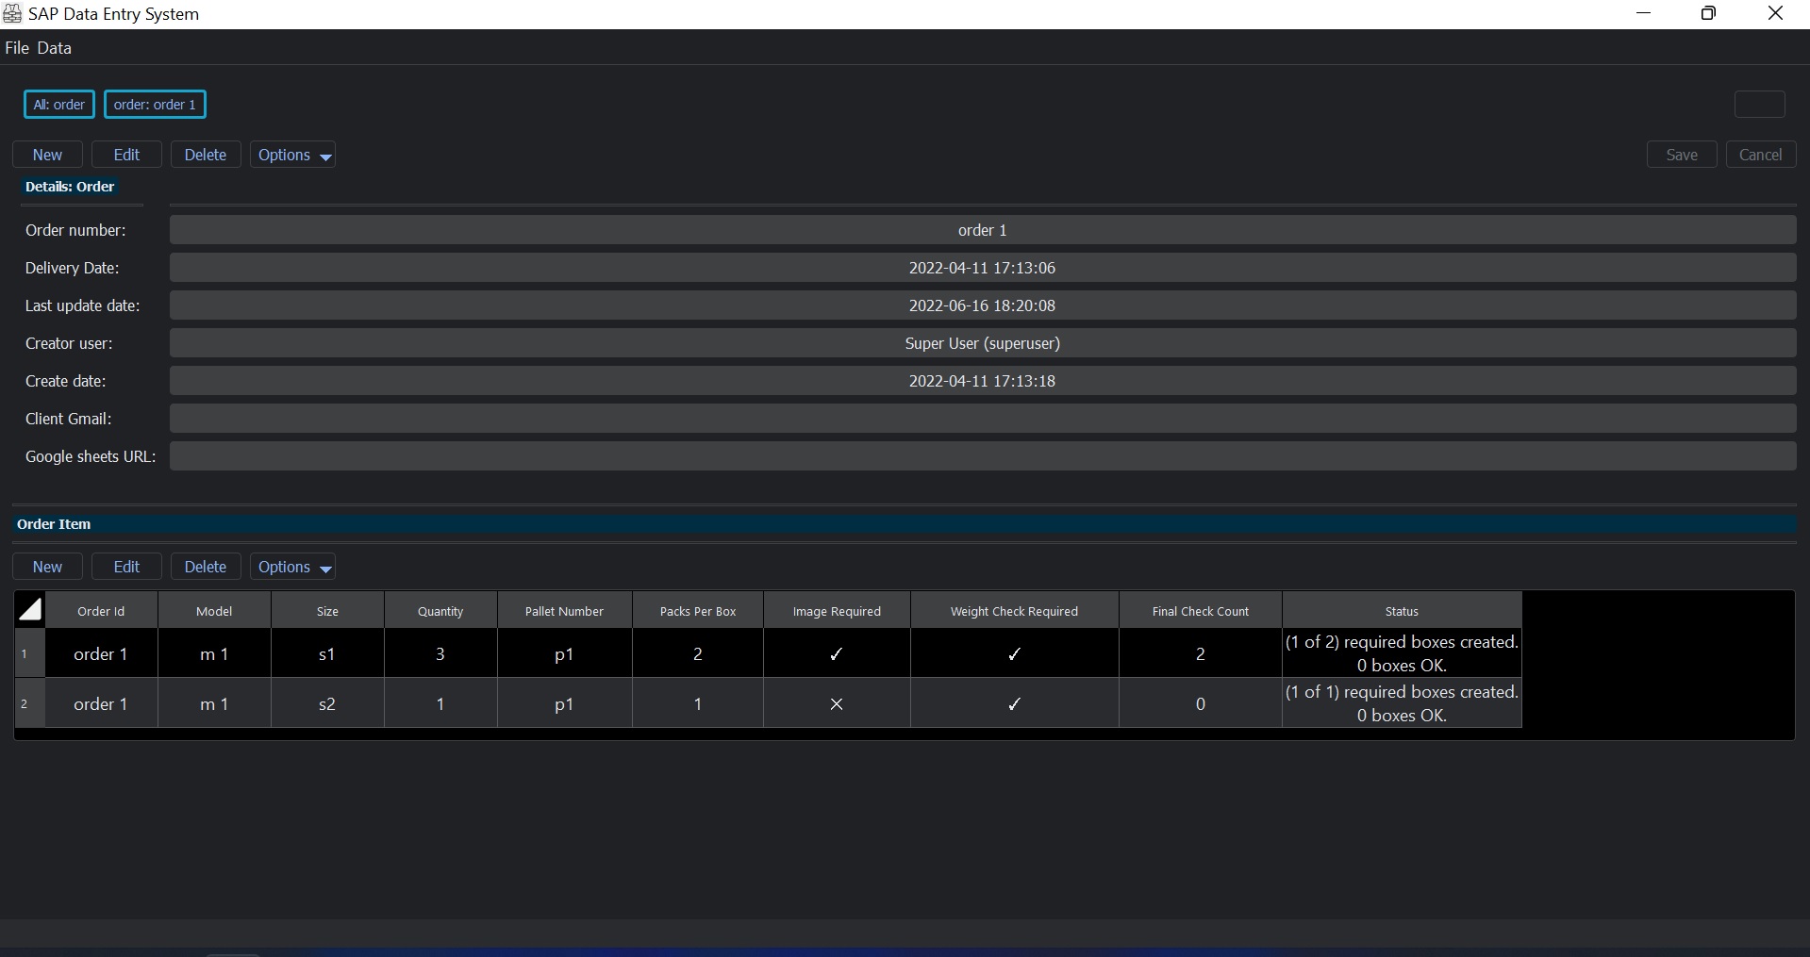
Task: Click the Pallet Number column header
Action: (x=564, y=611)
